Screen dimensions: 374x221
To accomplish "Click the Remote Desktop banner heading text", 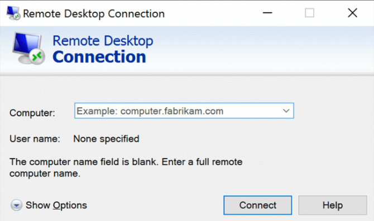I will coord(103,41).
